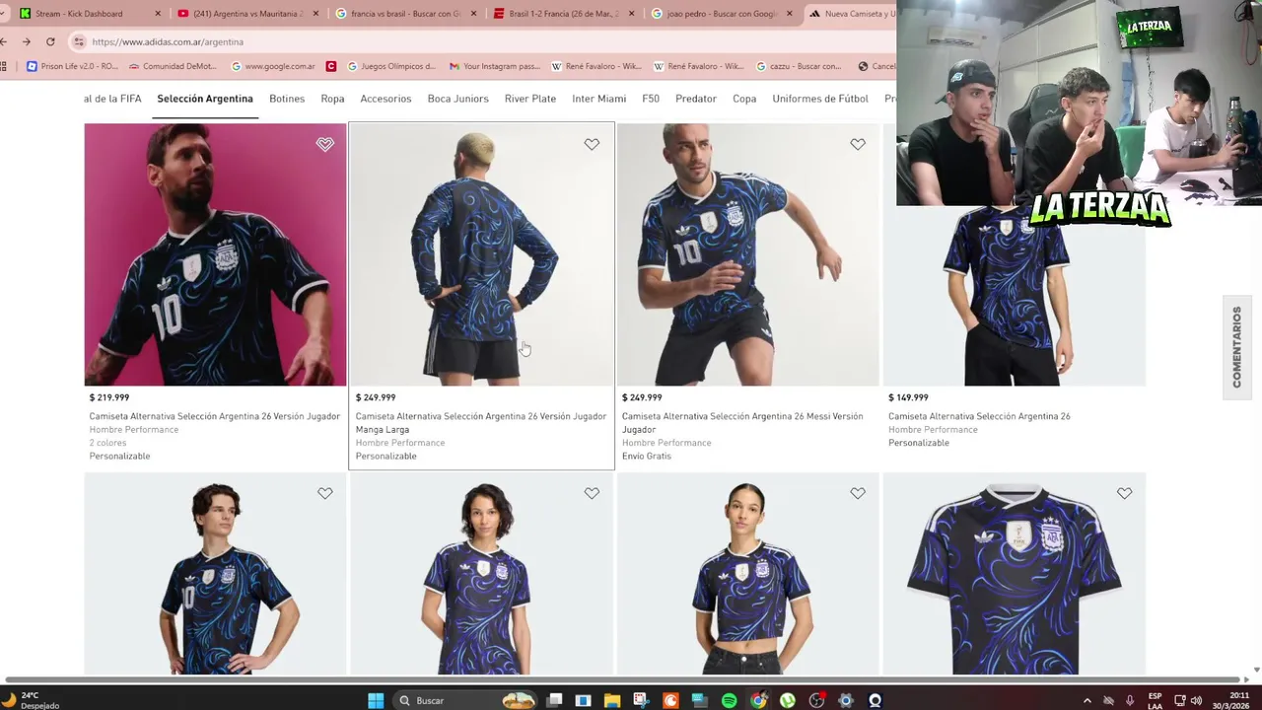Viewport: 1262px width, 710px height.
Task: Favorite the Manga Larga jersey with heart icon
Action: tap(592, 144)
